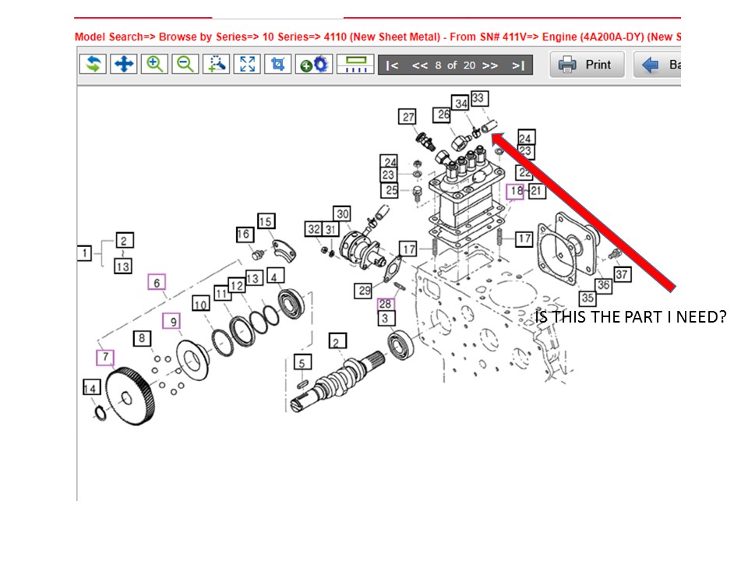Image resolution: width=748 pixels, height=561 pixels.
Task: Select the pan move tool
Action: point(123,64)
